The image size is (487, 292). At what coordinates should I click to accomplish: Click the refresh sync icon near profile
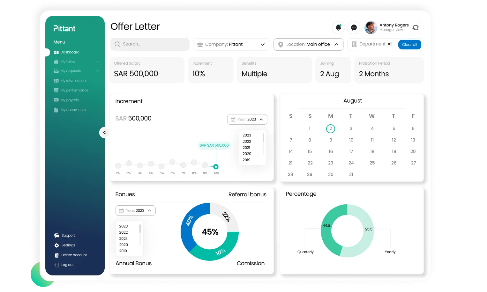(x=416, y=28)
